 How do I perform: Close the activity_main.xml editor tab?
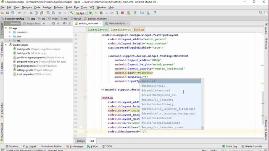tap(100, 23)
